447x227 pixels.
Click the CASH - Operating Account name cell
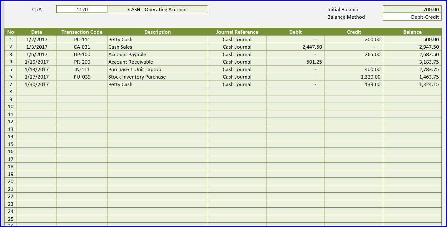point(157,9)
